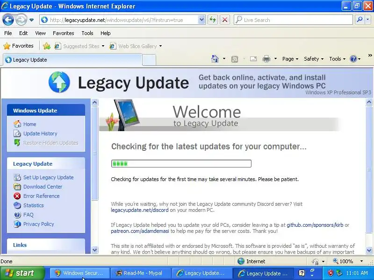Open the recent pages dropdown arrow
Image resolution: width=374 pixels, height=280 pixels.
(31, 20)
